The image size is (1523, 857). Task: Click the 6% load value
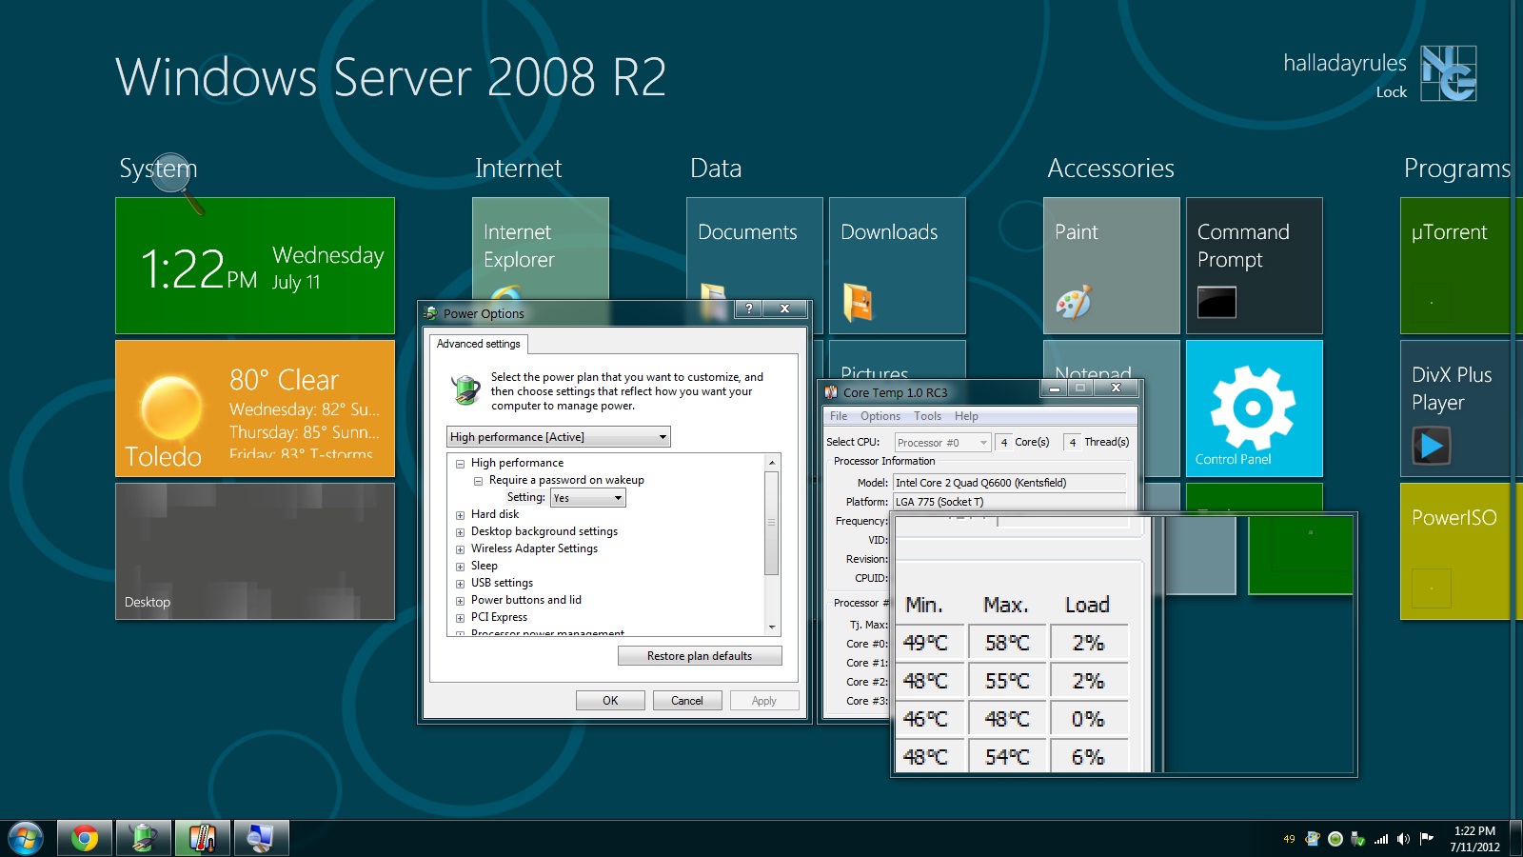1088,757
